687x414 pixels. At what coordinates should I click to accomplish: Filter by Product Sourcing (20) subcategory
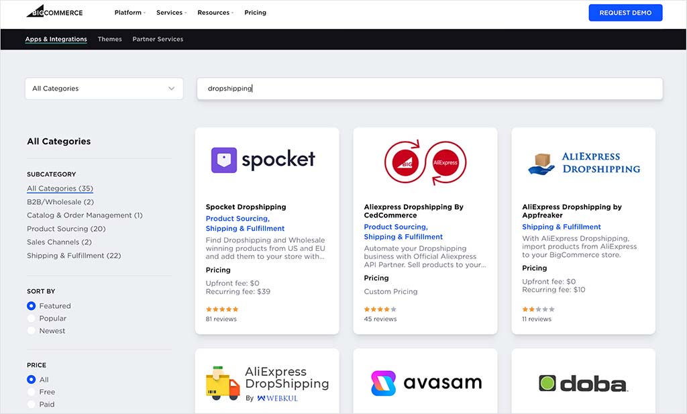coord(66,229)
